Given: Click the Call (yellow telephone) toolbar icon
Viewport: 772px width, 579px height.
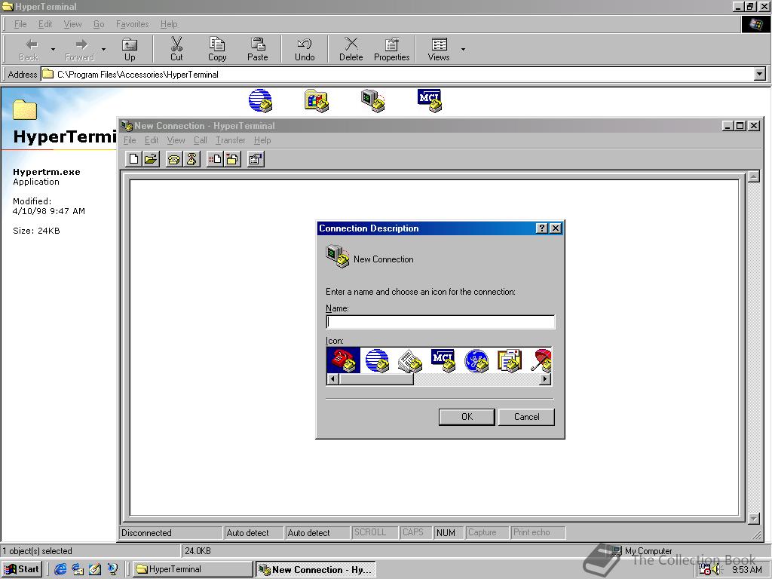Looking at the screenshot, I should (x=174, y=159).
